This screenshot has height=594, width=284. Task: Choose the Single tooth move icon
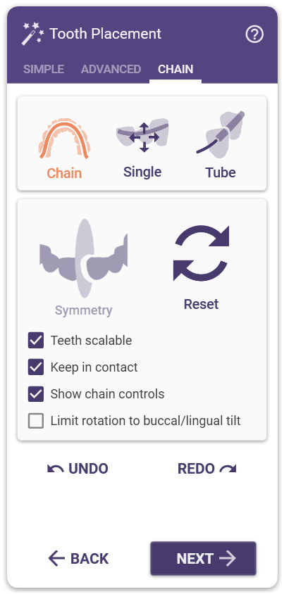click(x=142, y=137)
